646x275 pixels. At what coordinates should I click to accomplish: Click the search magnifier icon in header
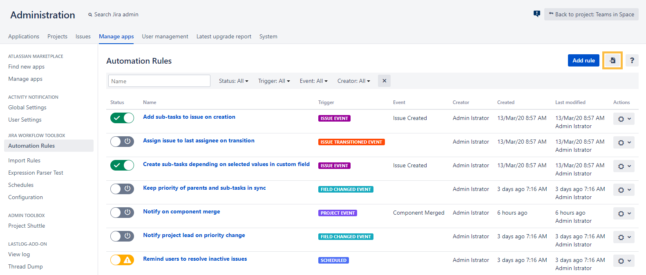pyautogui.click(x=90, y=15)
